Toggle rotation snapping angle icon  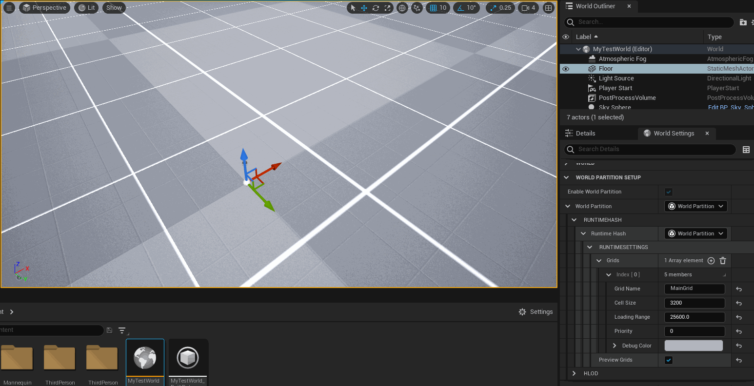(x=460, y=8)
